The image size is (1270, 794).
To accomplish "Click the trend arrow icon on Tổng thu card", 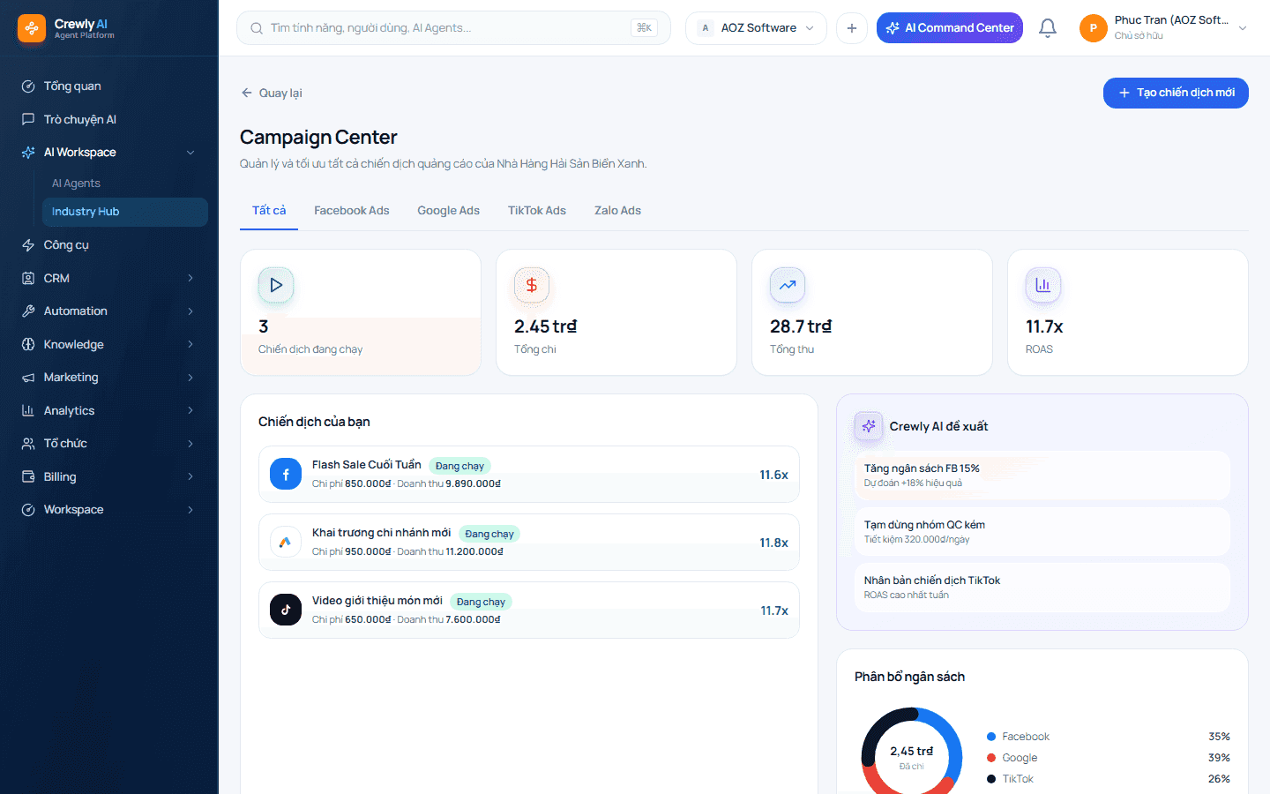I will (x=788, y=285).
